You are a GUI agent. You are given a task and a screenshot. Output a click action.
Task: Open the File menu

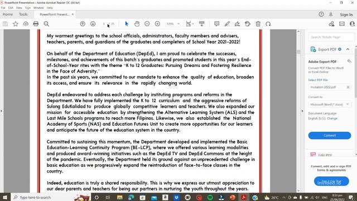tap(3, 8)
